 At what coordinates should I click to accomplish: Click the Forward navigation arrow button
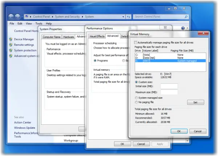point(17,17)
